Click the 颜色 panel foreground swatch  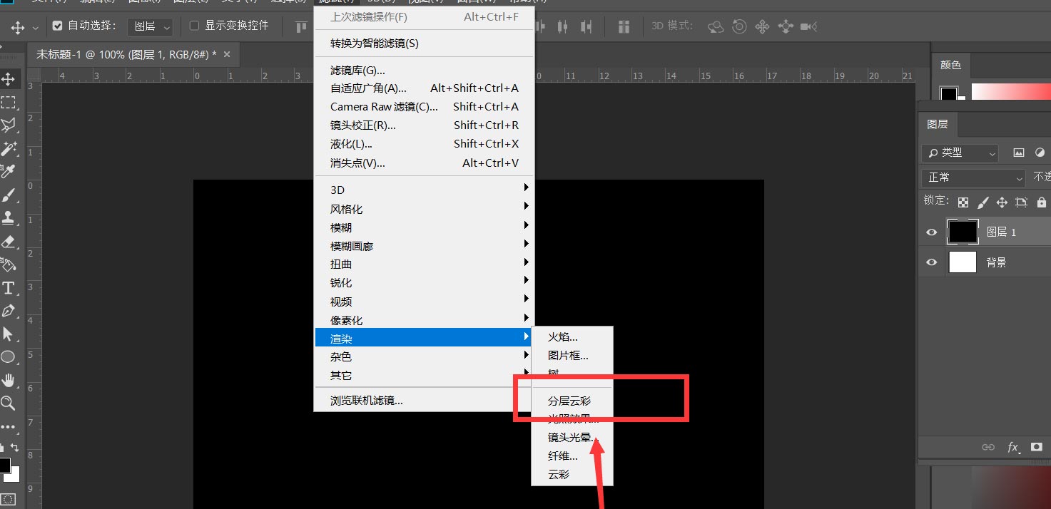point(948,93)
